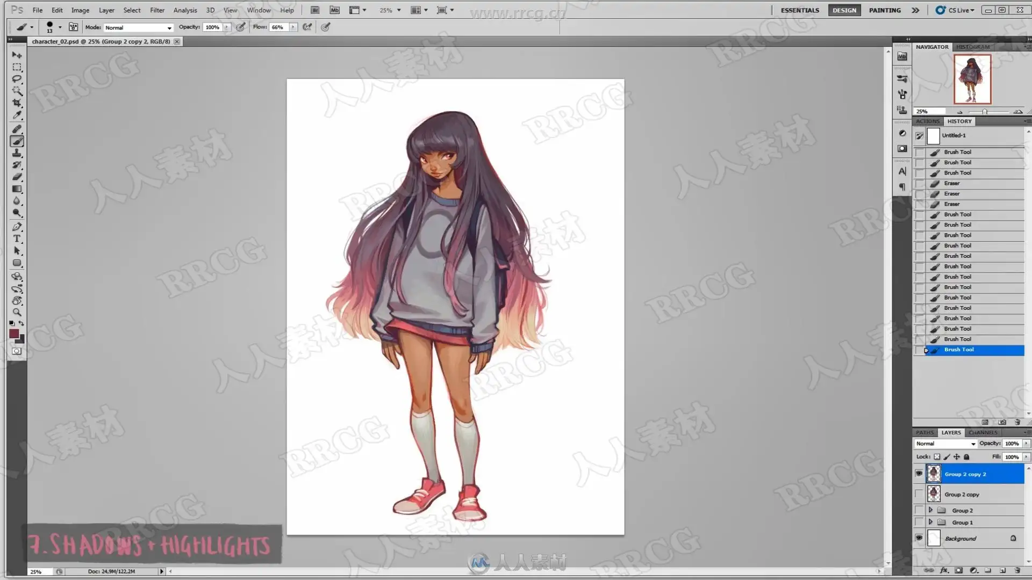1032x580 pixels.
Task: Switch to the Painting workspace
Action: (884, 10)
